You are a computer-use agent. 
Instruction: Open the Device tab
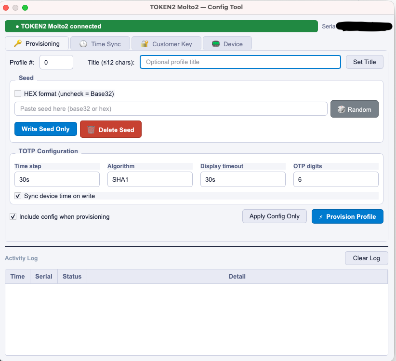pos(227,44)
